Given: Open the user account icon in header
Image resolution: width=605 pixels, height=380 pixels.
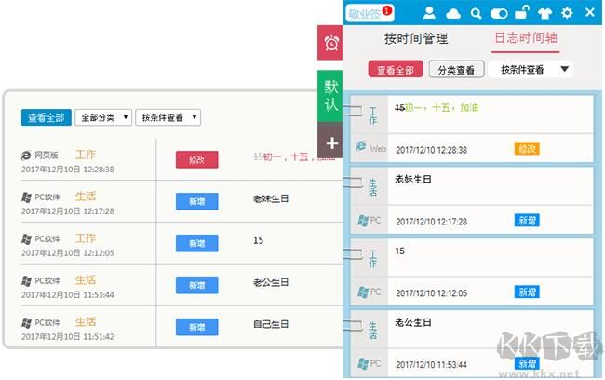Looking at the screenshot, I should coord(429,13).
